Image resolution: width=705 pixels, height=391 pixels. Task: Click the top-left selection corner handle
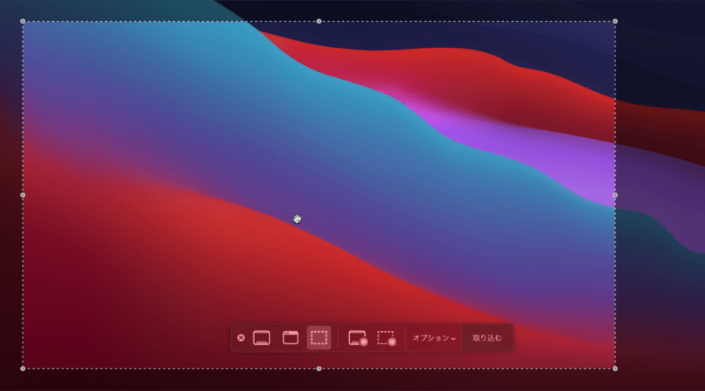pyautogui.click(x=23, y=21)
